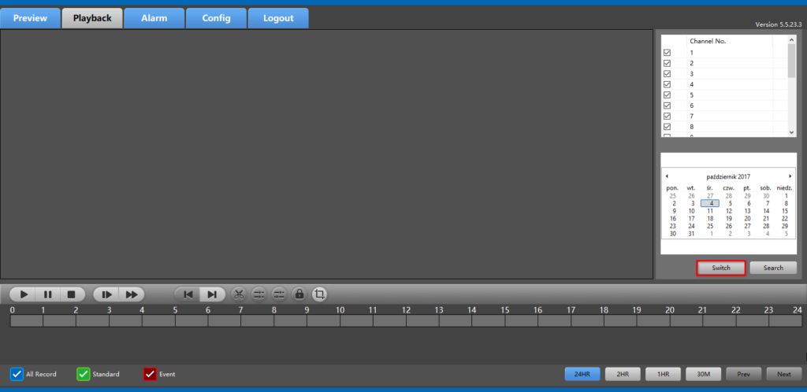Click the Search button
Image resolution: width=807 pixels, height=392 pixels.
pos(772,268)
